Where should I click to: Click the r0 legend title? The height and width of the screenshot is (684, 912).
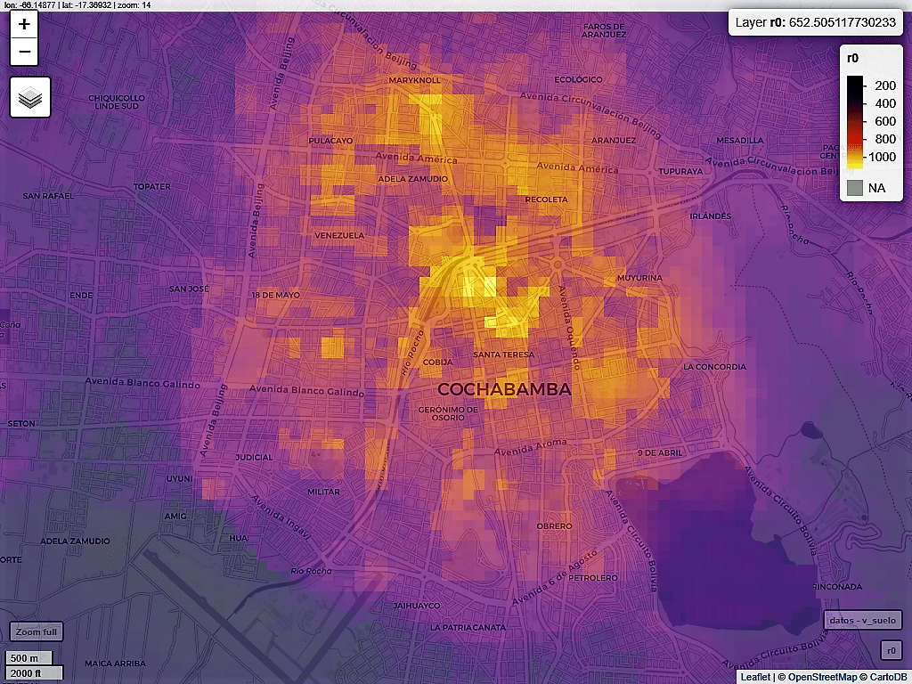click(x=852, y=58)
